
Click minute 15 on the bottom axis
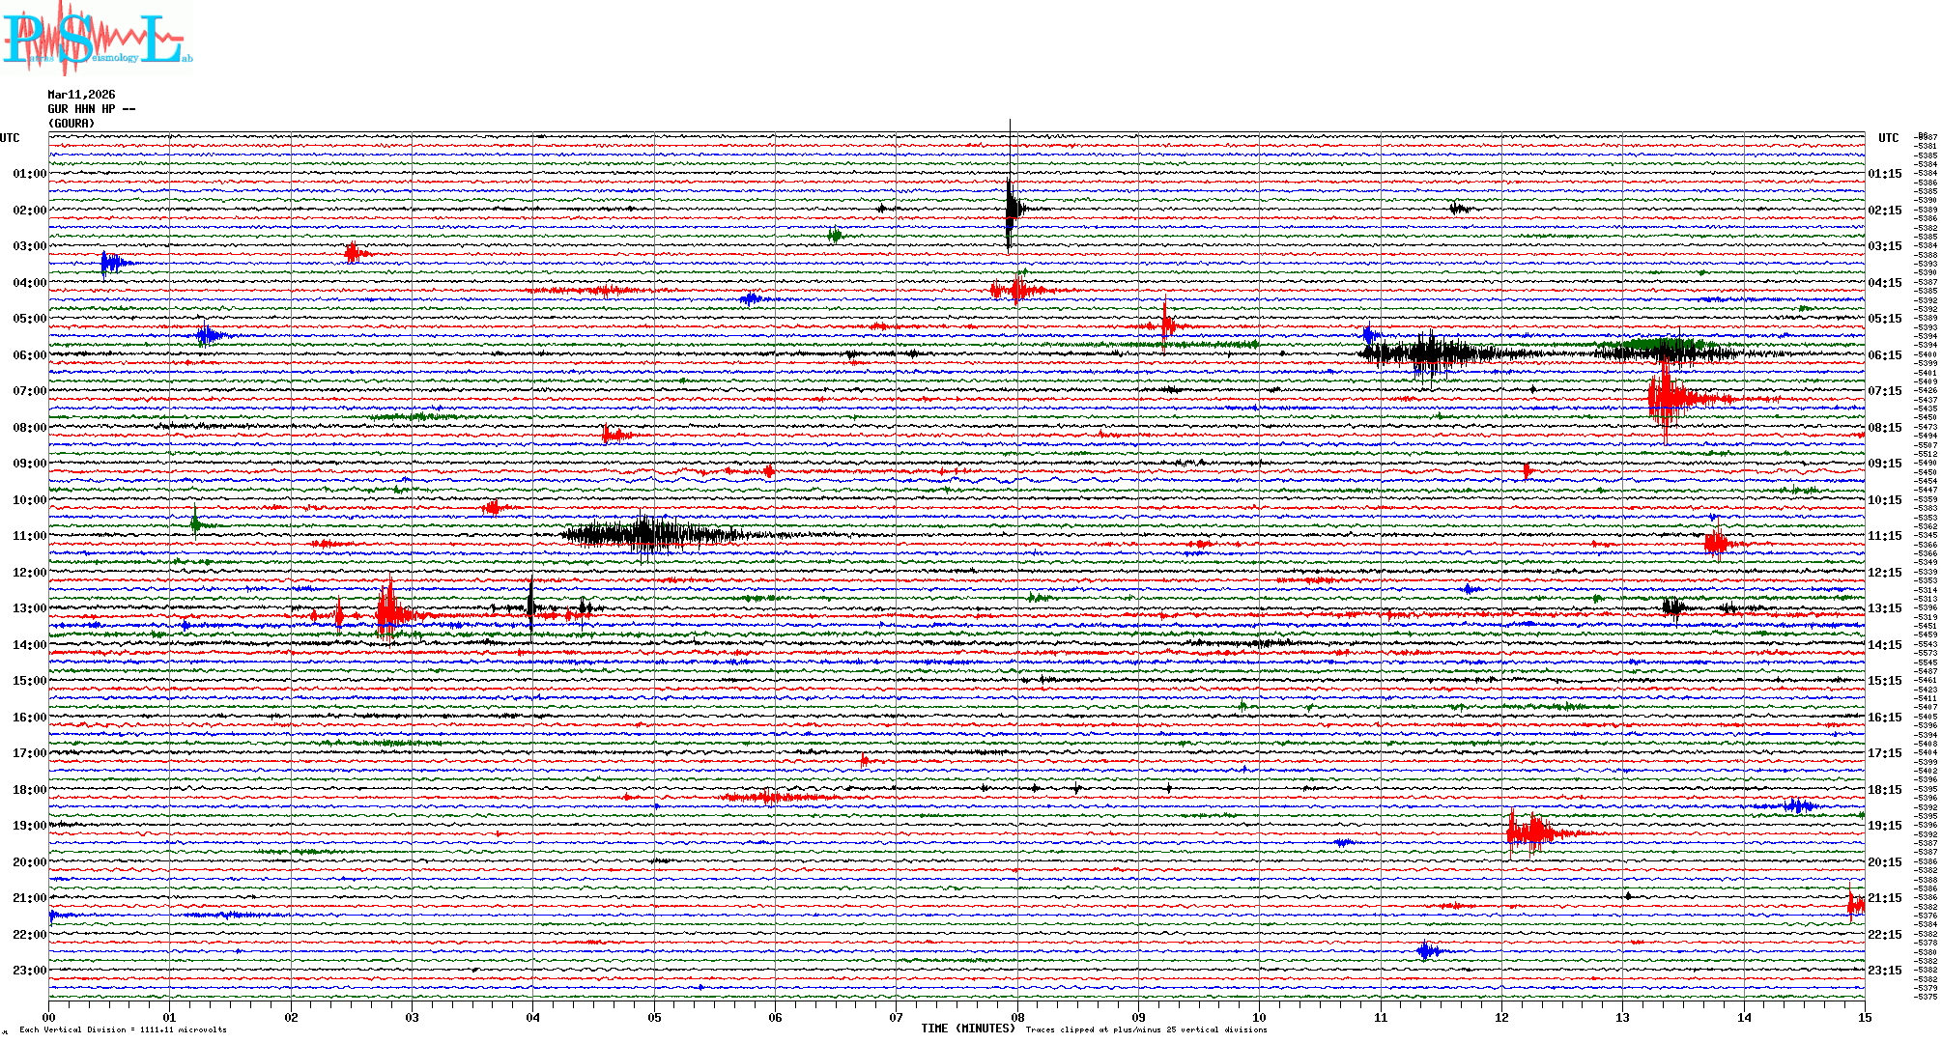1864,1017
